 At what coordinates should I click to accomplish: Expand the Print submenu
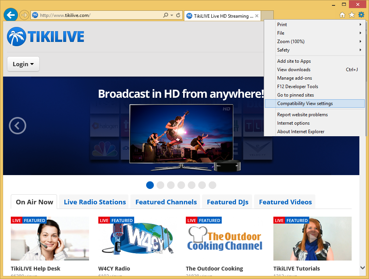[315, 24]
